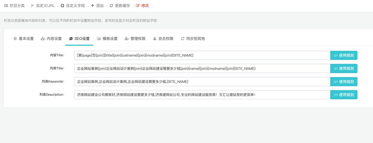Click the refresh icon beside 更新缓存
The width and height of the screenshot is (373, 143).
pos(111,6)
